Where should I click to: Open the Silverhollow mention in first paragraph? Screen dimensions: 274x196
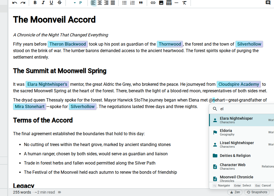pyautogui.click(x=249, y=44)
